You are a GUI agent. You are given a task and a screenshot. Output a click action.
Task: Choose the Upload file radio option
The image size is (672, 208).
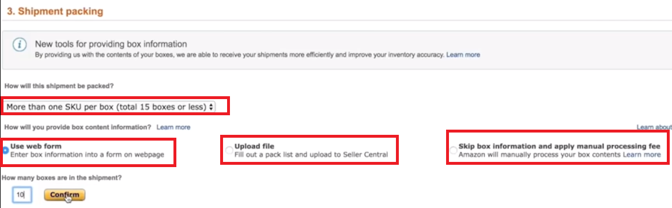tap(230, 150)
